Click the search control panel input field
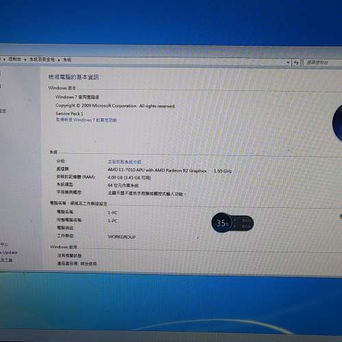Screen dimensions: 342x342 (x=323, y=62)
